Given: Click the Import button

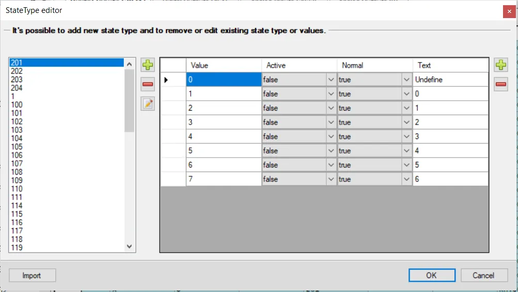Looking at the screenshot, I should pos(32,275).
